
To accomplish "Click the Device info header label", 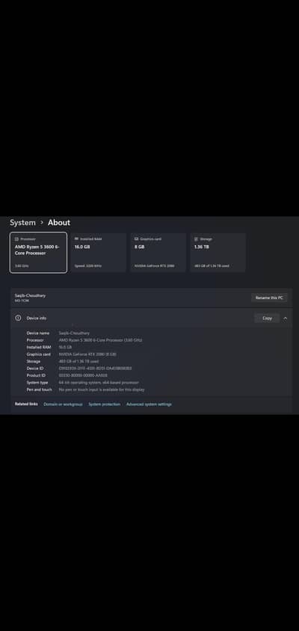I will (37, 318).
